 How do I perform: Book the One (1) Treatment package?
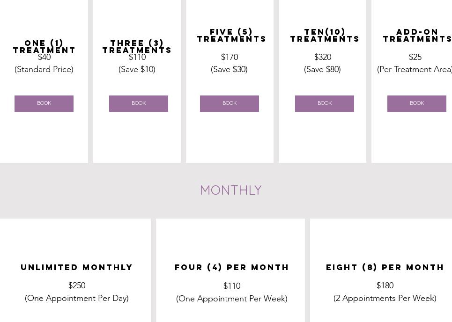(44, 103)
